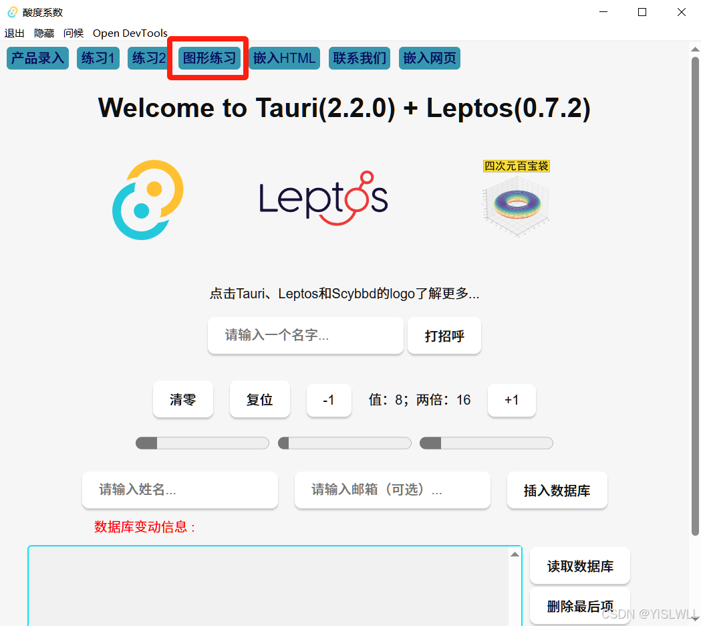
Task: Minimize the 酸度系数 window
Action: tap(603, 12)
